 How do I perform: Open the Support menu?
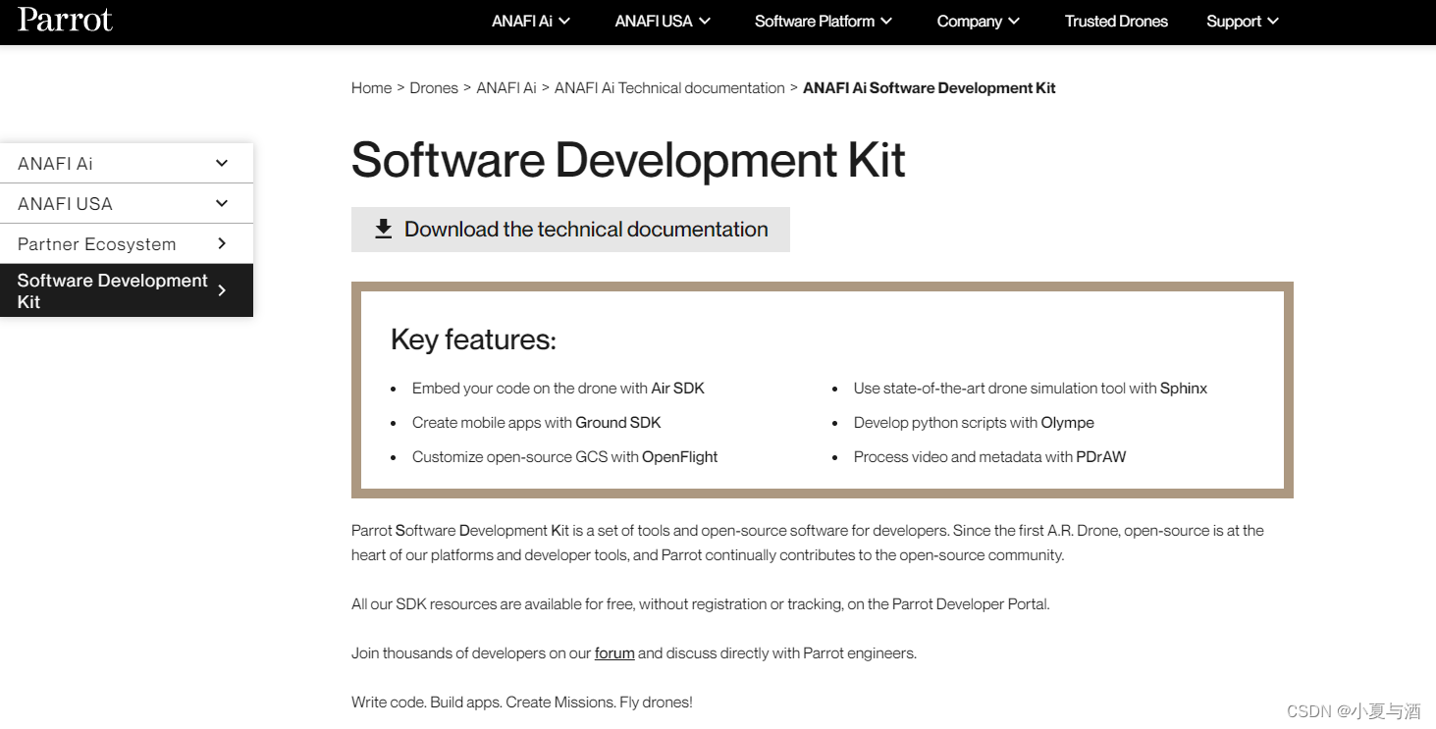[x=1243, y=22]
